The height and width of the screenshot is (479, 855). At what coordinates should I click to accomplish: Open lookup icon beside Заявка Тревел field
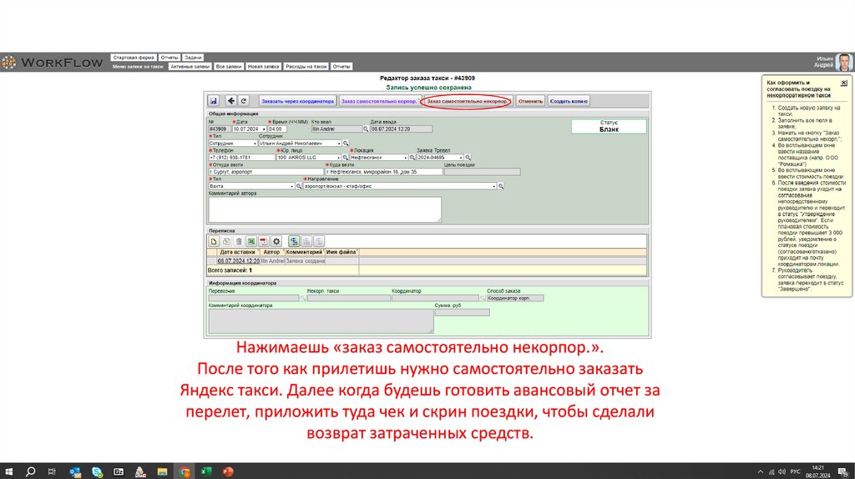coord(468,158)
